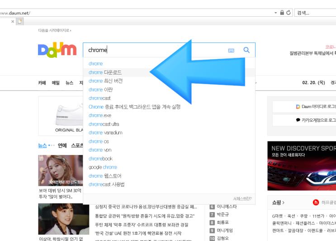Viewport: 336px width, 241px height.
Task: Open the 보아 데뷔 당시 SM headline text
Action: tap(60, 194)
